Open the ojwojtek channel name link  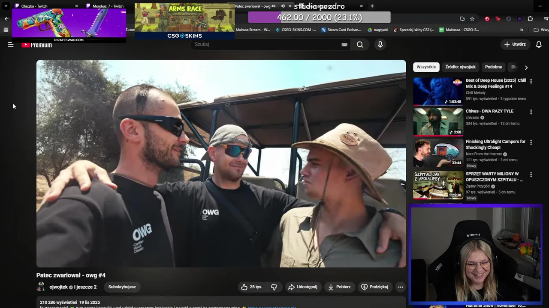pos(59,287)
